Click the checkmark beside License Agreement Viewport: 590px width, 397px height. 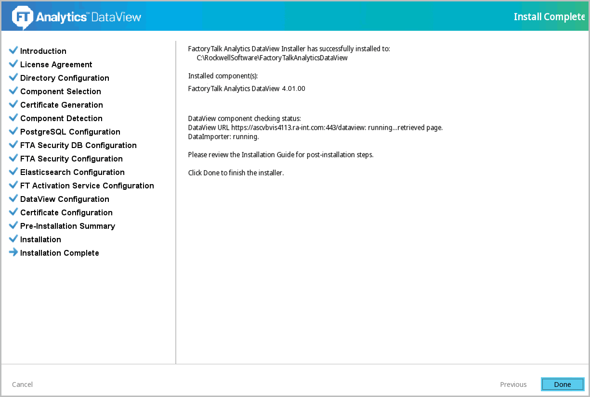pos(13,64)
